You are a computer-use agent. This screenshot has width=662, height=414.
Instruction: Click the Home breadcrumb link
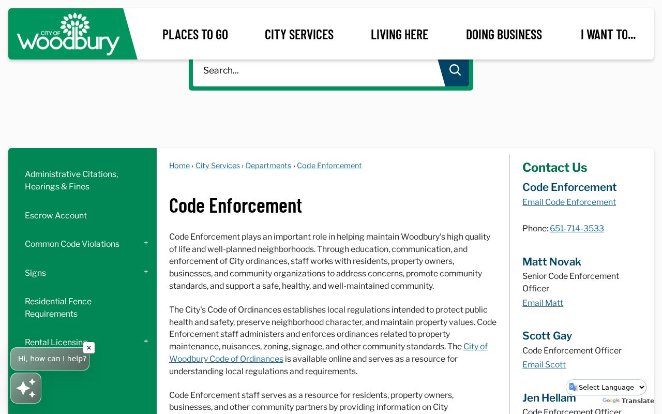(179, 166)
